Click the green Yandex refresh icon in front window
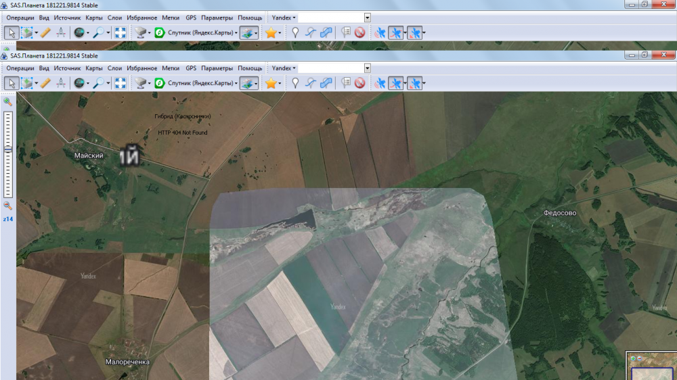This screenshot has width=677, height=380. [160, 83]
